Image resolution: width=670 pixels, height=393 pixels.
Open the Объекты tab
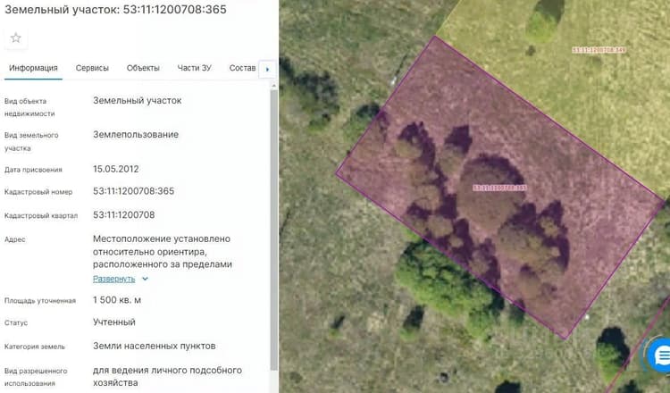(x=143, y=68)
